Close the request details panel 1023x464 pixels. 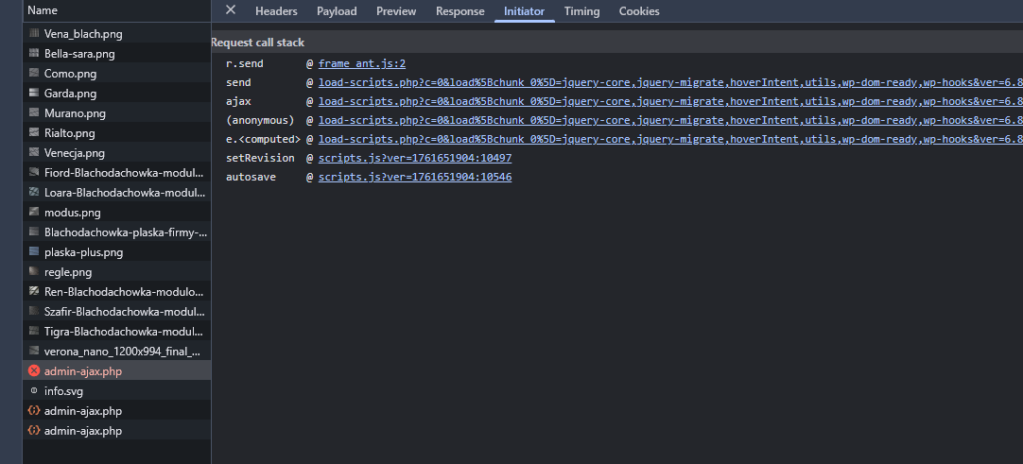click(x=231, y=10)
